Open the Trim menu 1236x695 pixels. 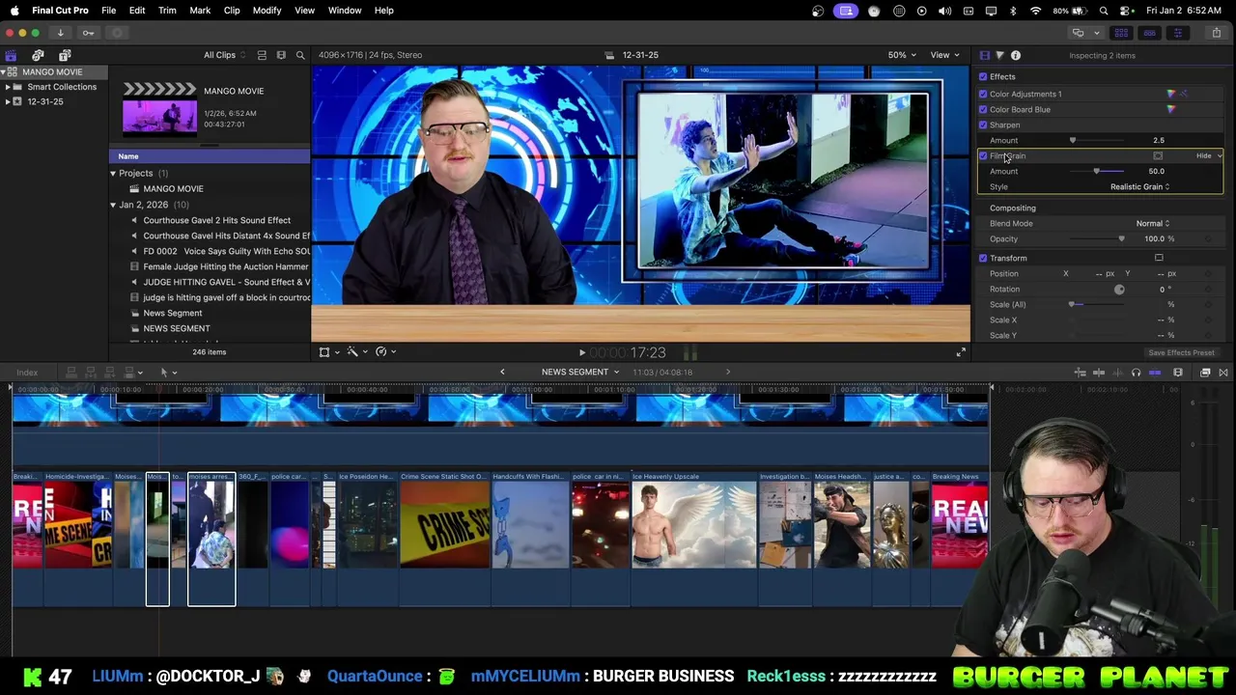click(x=167, y=11)
